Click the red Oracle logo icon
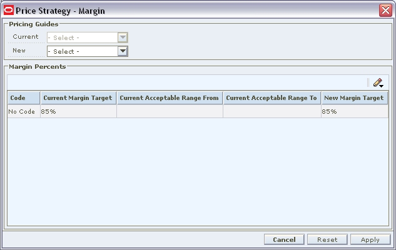This screenshot has height=250, width=396. [9, 11]
